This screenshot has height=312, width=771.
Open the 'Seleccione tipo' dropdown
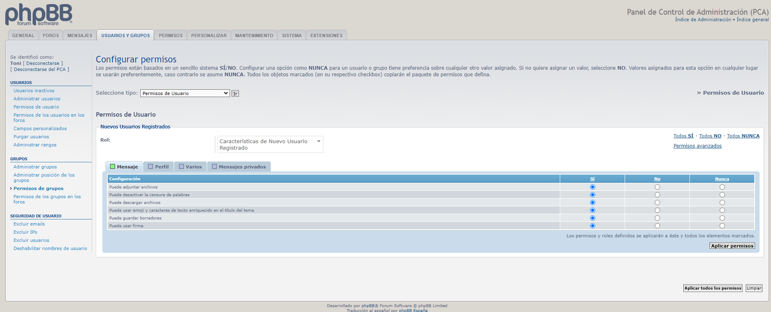(x=185, y=93)
